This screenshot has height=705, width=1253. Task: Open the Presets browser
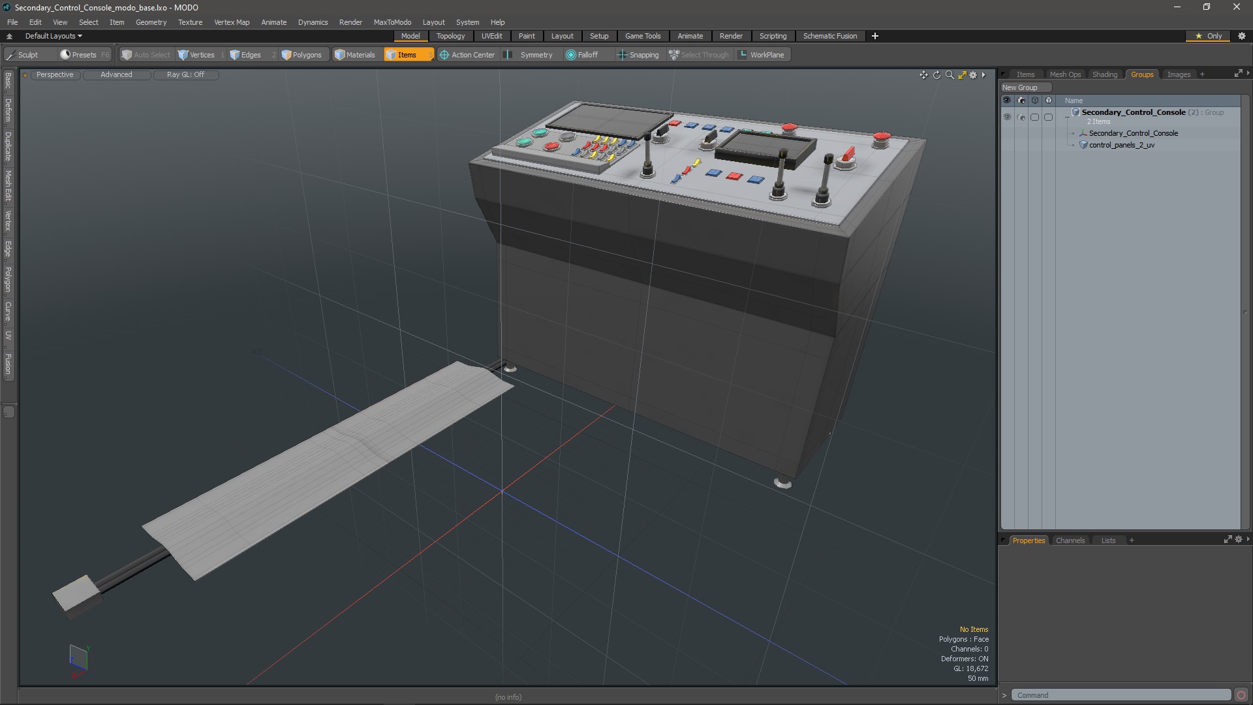[x=84, y=55]
